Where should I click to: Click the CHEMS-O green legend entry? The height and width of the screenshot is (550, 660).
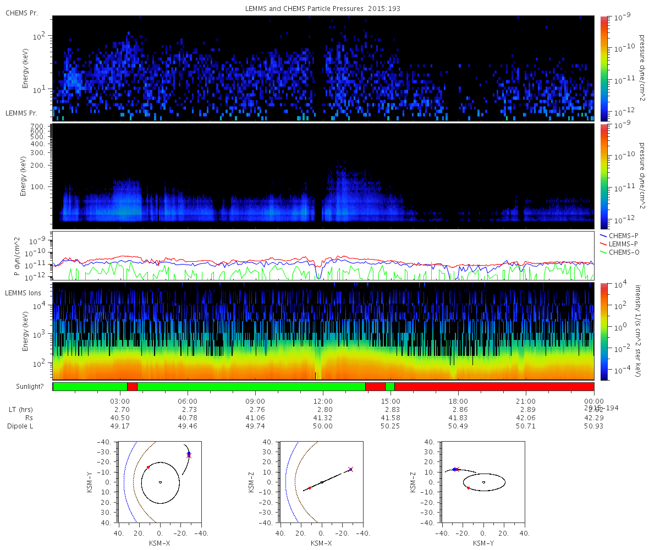[620, 252]
